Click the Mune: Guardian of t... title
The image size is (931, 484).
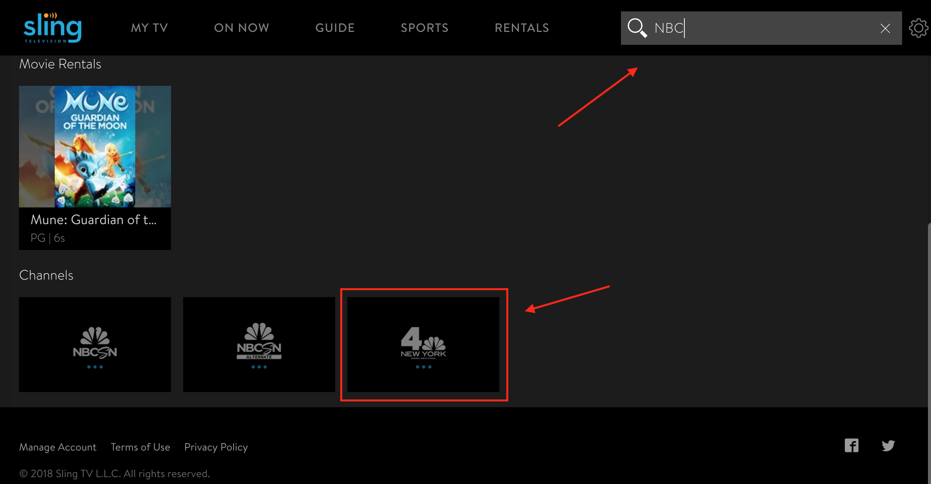click(x=93, y=220)
